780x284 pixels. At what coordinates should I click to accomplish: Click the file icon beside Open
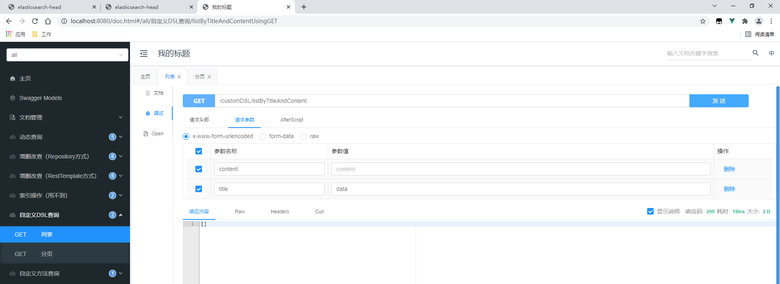[x=146, y=134]
